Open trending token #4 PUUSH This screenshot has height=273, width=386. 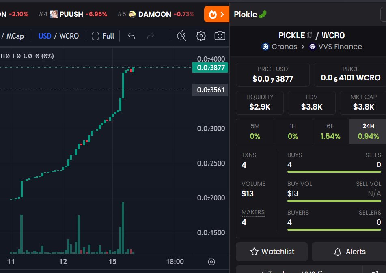[x=73, y=14]
